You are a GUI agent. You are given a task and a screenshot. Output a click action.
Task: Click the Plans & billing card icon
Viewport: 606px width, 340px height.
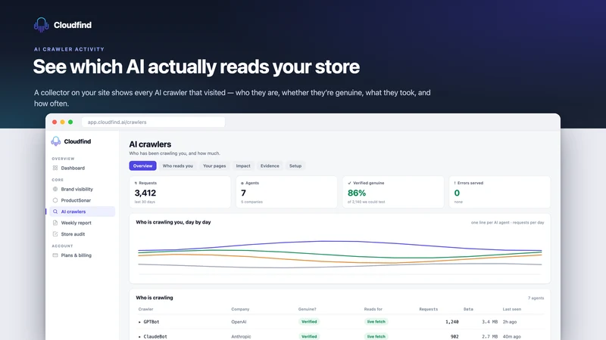click(55, 255)
